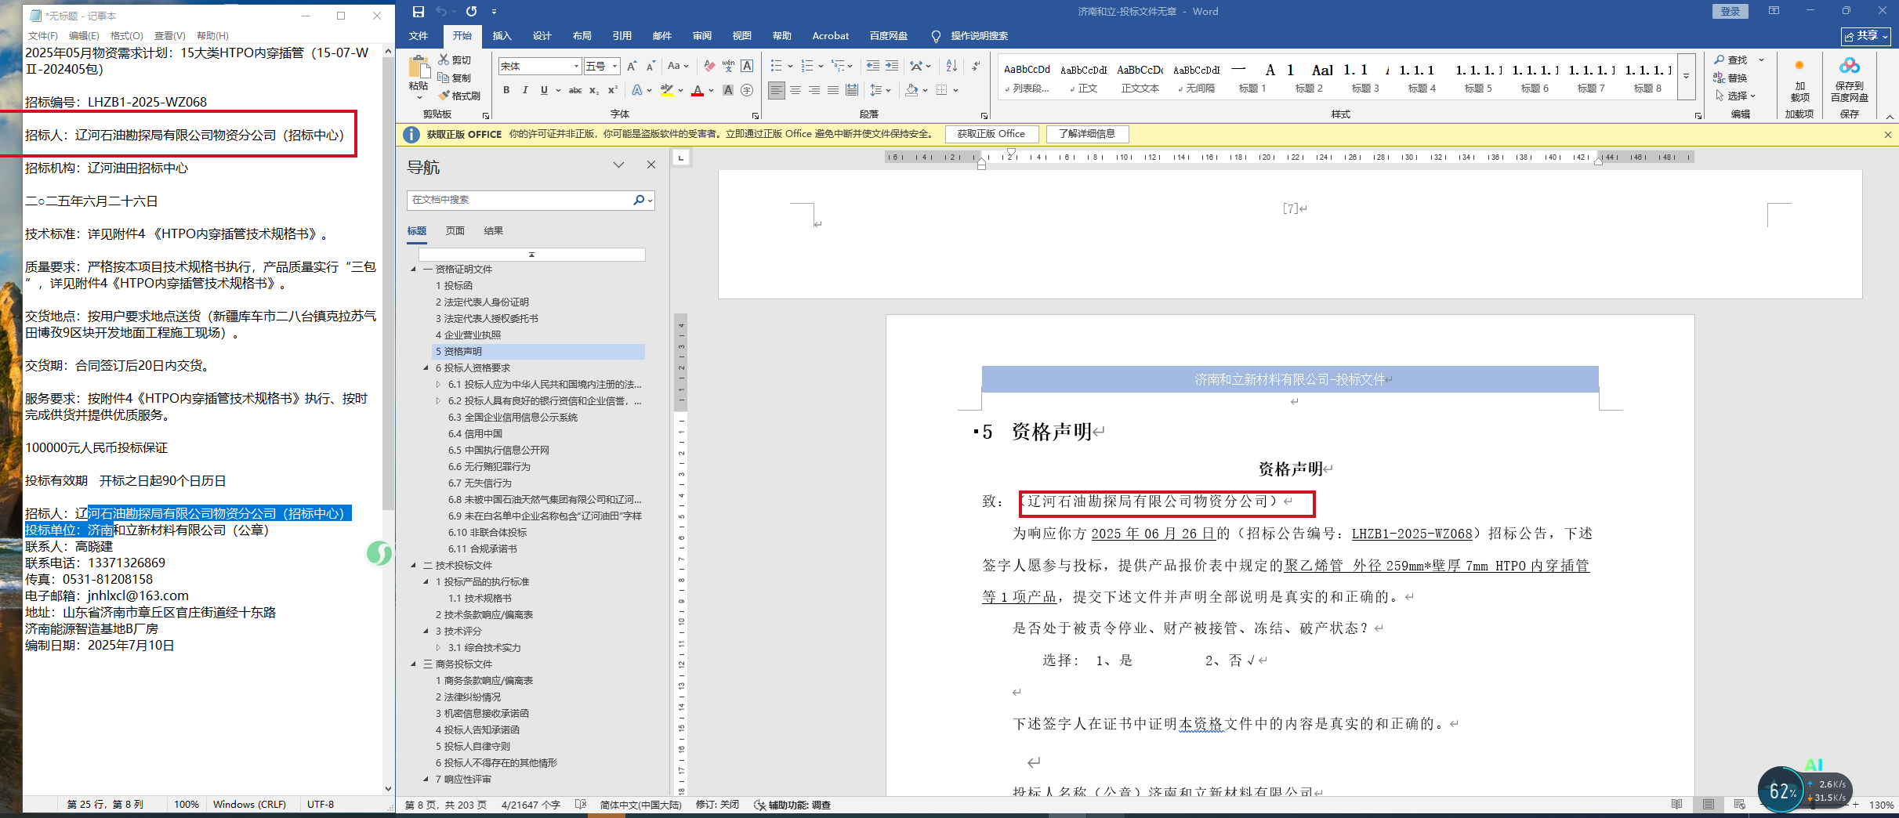Open the 插入 (Insert) ribbon tab

(502, 35)
